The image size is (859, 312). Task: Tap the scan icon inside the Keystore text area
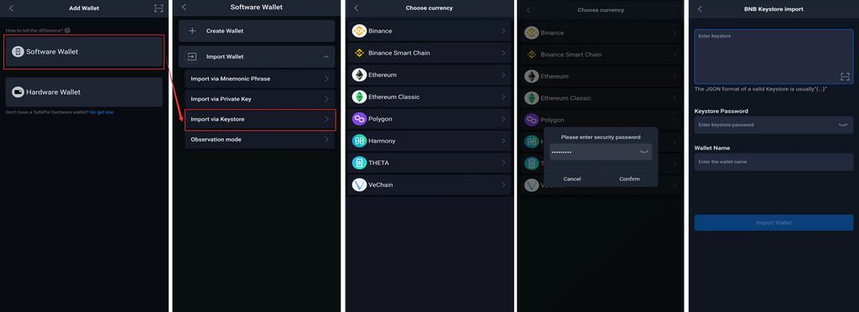[x=845, y=76]
